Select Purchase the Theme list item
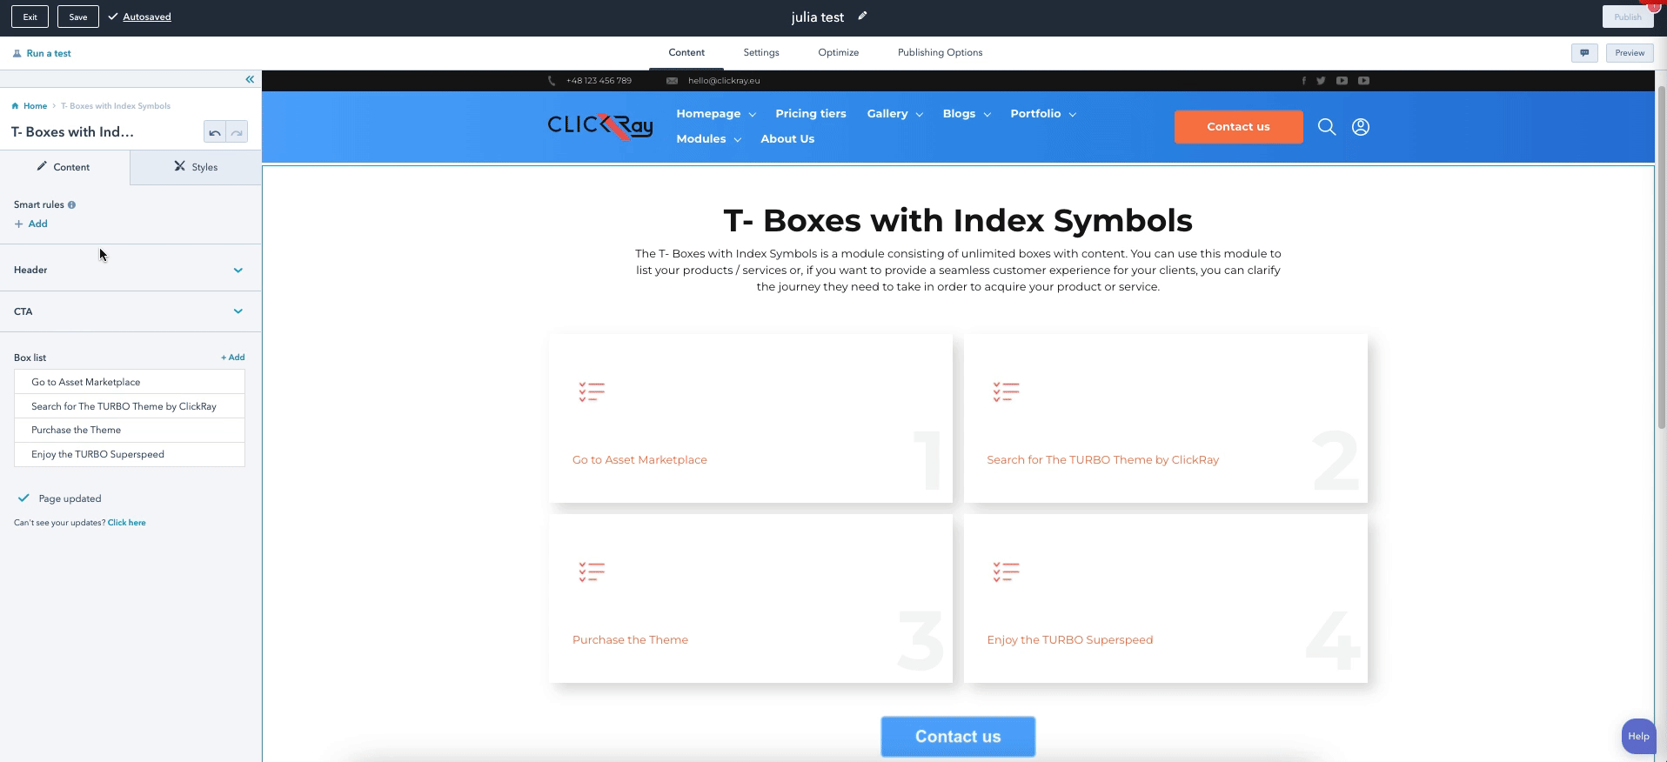 pos(130,430)
